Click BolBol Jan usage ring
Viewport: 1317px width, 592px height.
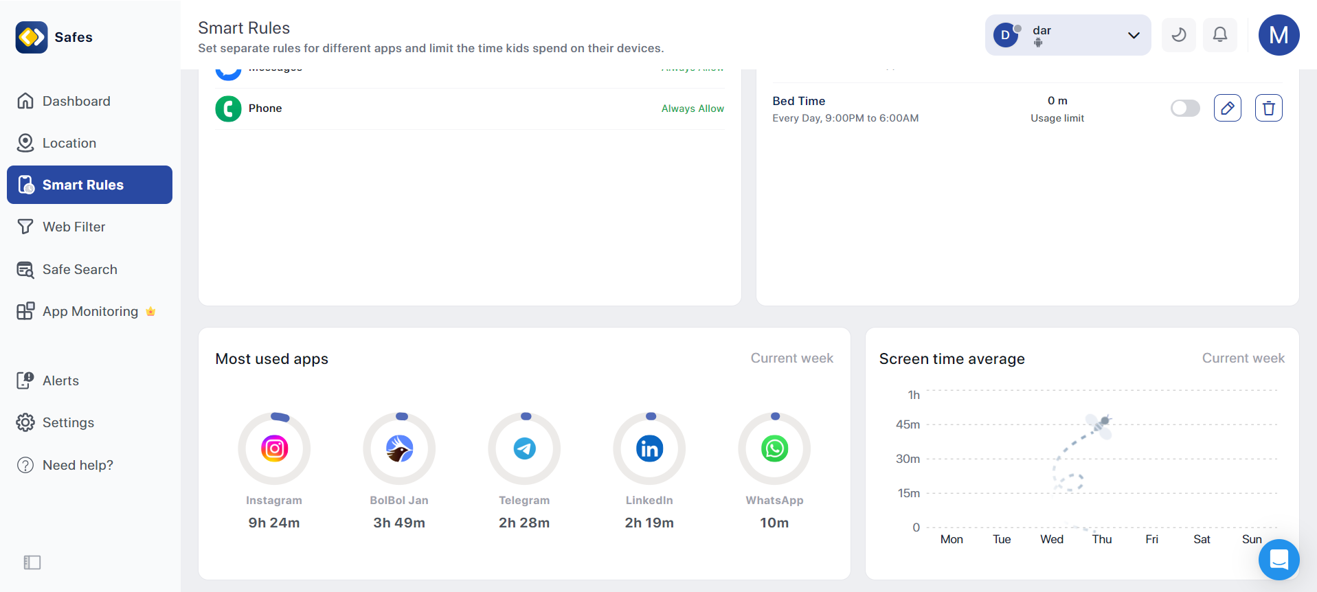click(399, 448)
